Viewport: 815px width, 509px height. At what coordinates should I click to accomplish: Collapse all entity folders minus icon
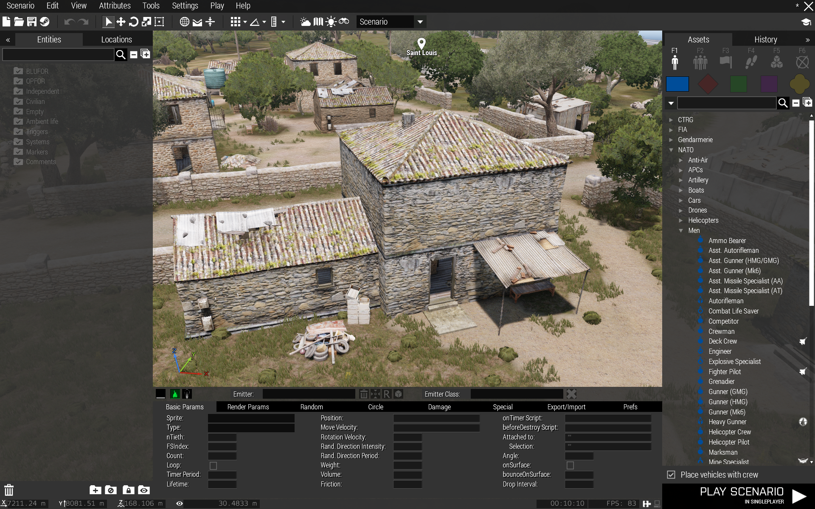point(133,54)
